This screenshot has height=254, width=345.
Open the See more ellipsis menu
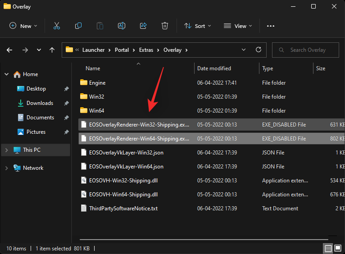pyautogui.click(x=270, y=26)
